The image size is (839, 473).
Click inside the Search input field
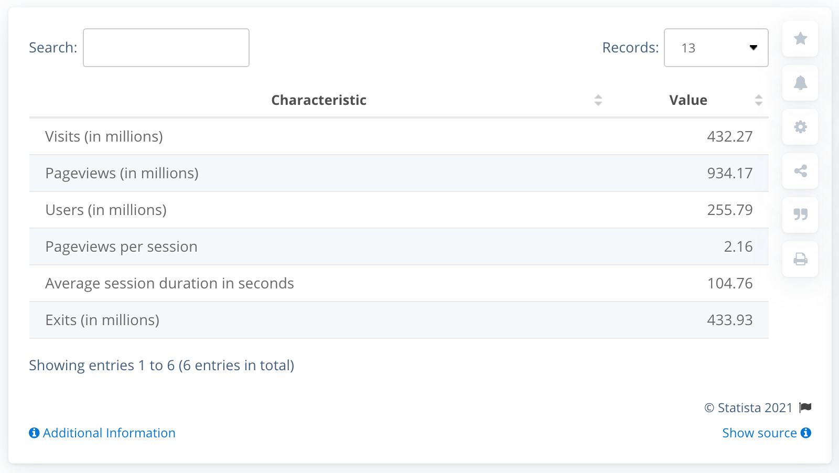tap(166, 47)
